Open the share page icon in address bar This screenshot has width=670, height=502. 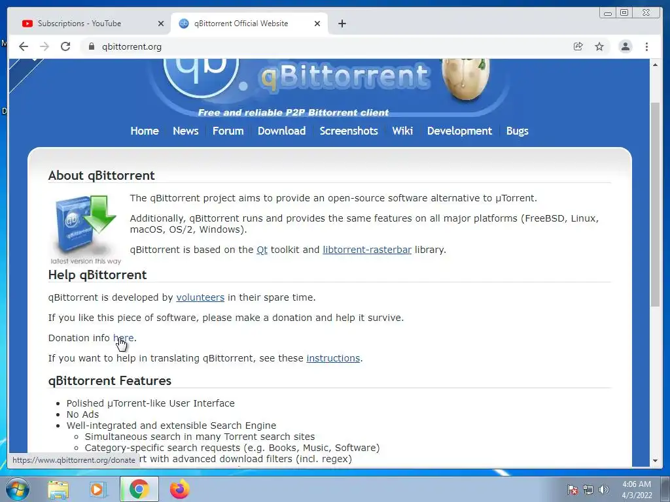(578, 46)
